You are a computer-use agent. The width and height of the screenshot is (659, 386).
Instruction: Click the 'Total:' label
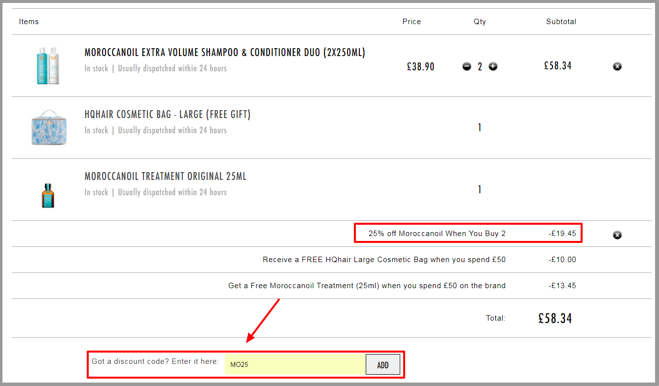click(x=496, y=318)
